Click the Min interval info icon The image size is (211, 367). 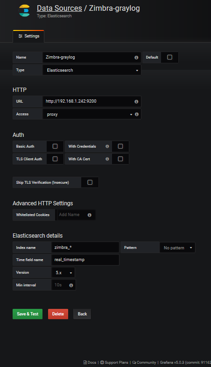coord(71,285)
